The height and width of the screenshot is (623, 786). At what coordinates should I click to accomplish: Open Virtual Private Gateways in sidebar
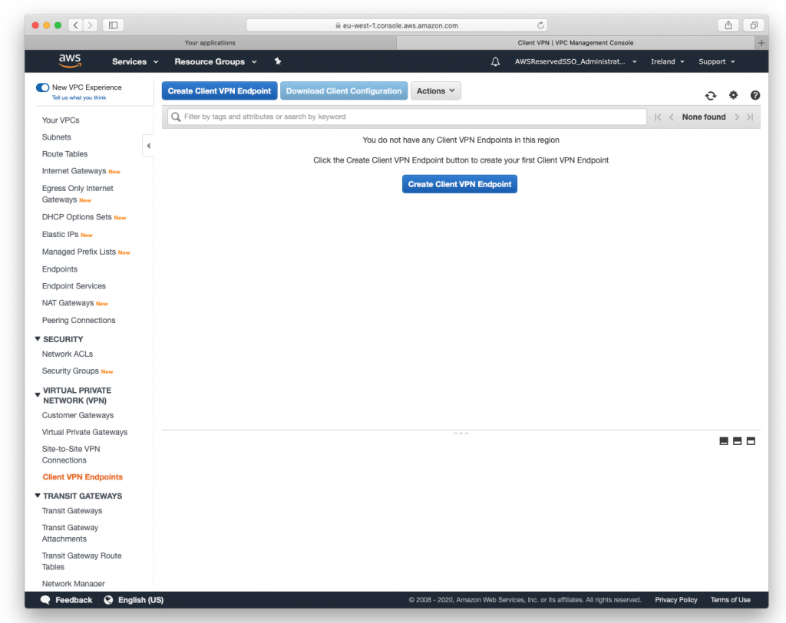pyautogui.click(x=84, y=432)
